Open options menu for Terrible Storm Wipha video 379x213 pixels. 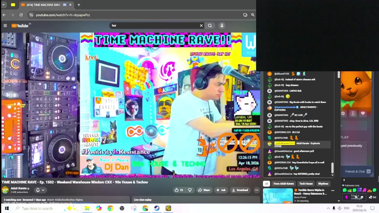[x=333, y=191]
